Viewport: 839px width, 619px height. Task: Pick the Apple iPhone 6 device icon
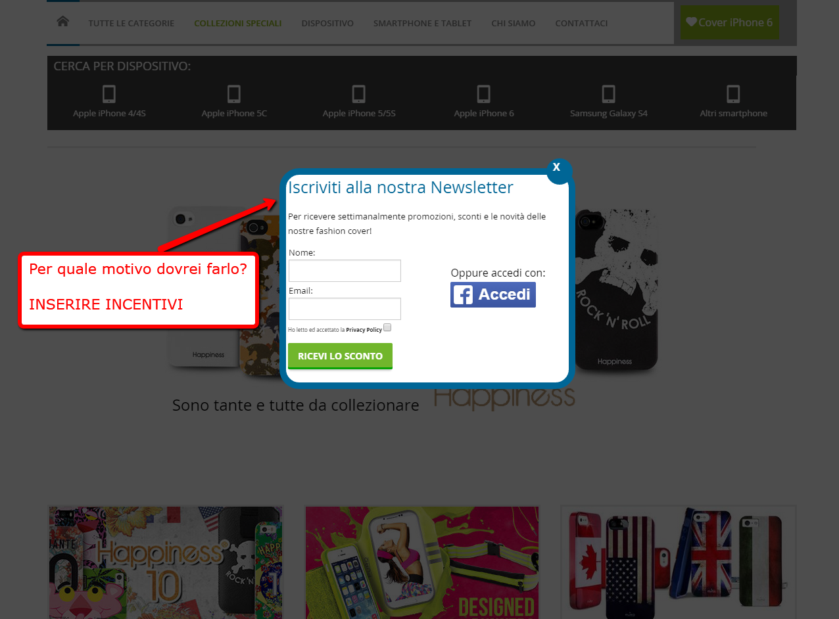484,95
